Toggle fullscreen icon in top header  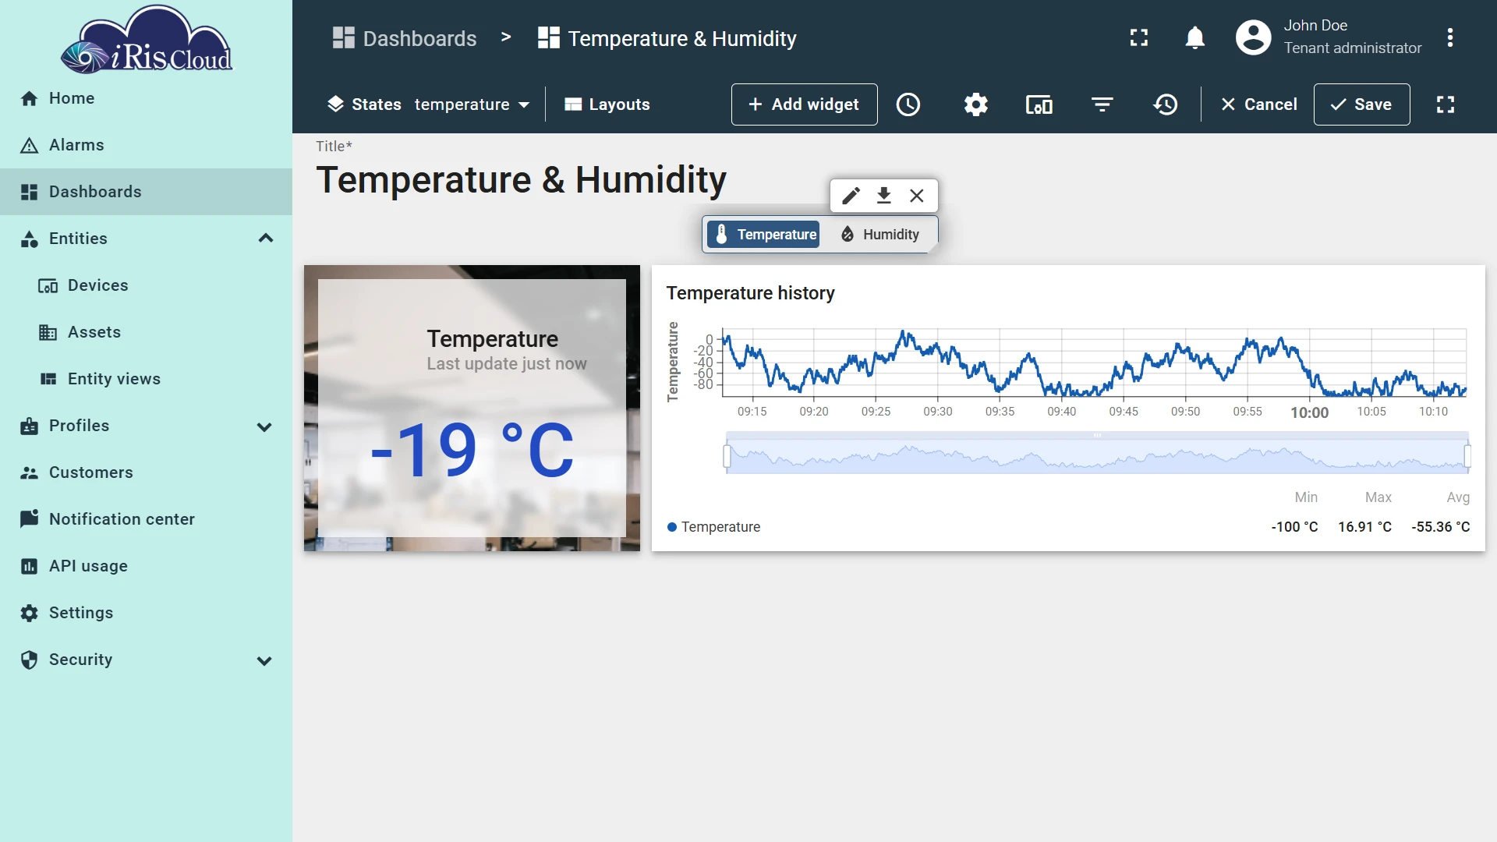(1139, 37)
